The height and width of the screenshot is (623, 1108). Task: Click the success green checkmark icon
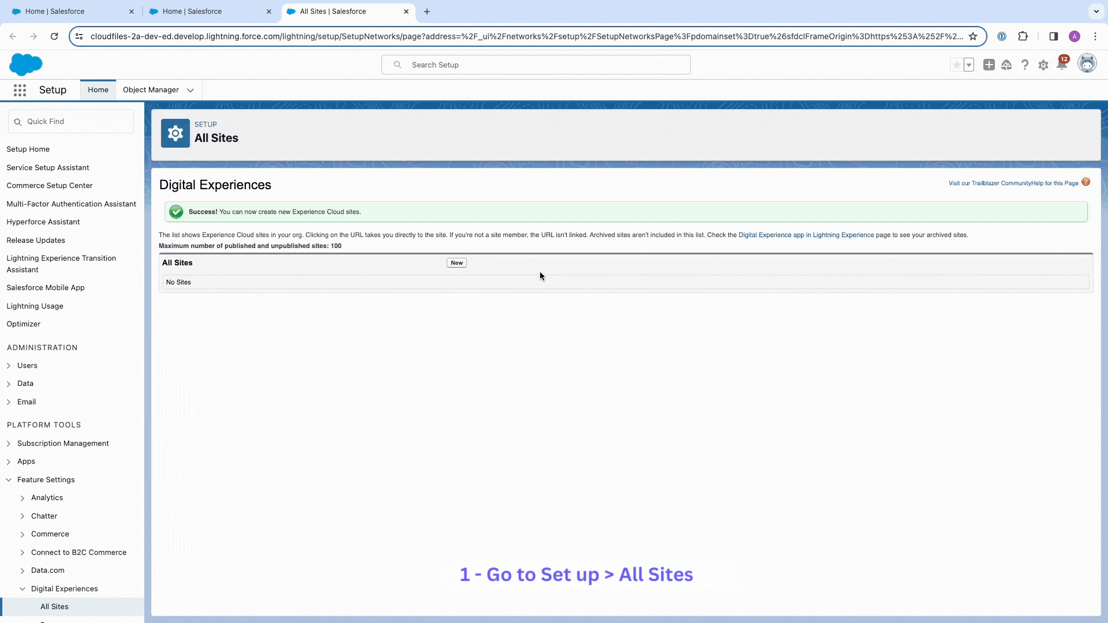177,212
